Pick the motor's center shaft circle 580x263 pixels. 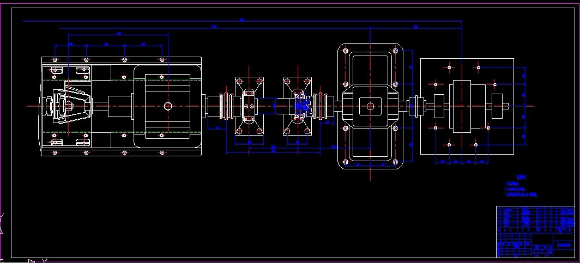[x=168, y=106]
